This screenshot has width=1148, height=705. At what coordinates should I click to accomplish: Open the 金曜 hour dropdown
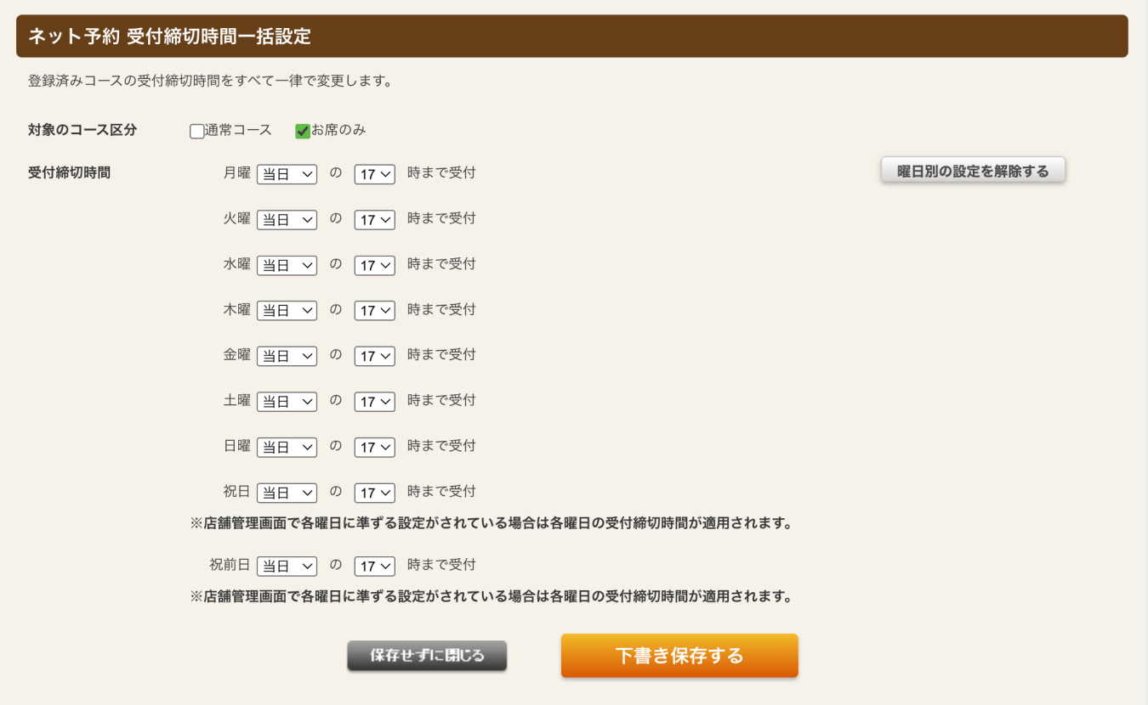click(374, 356)
